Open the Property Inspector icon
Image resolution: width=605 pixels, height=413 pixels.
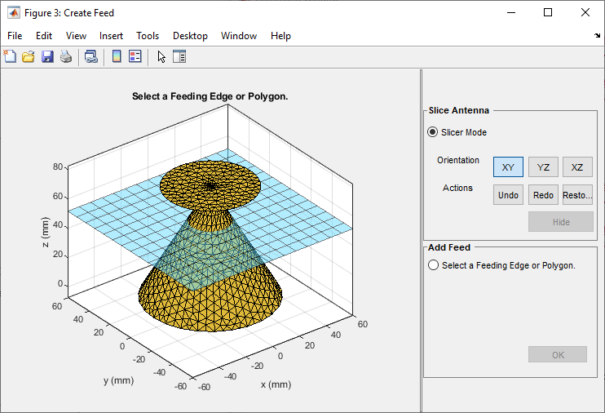180,56
